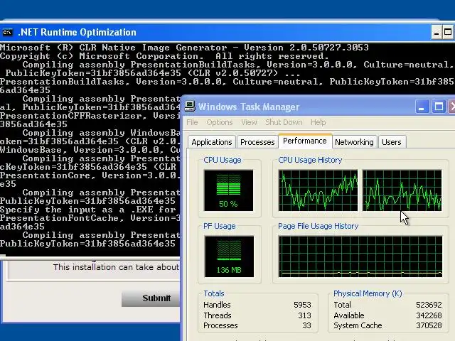Select the Performance tab
This screenshot has width=455, height=341.
pyautogui.click(x=305, y=141)
